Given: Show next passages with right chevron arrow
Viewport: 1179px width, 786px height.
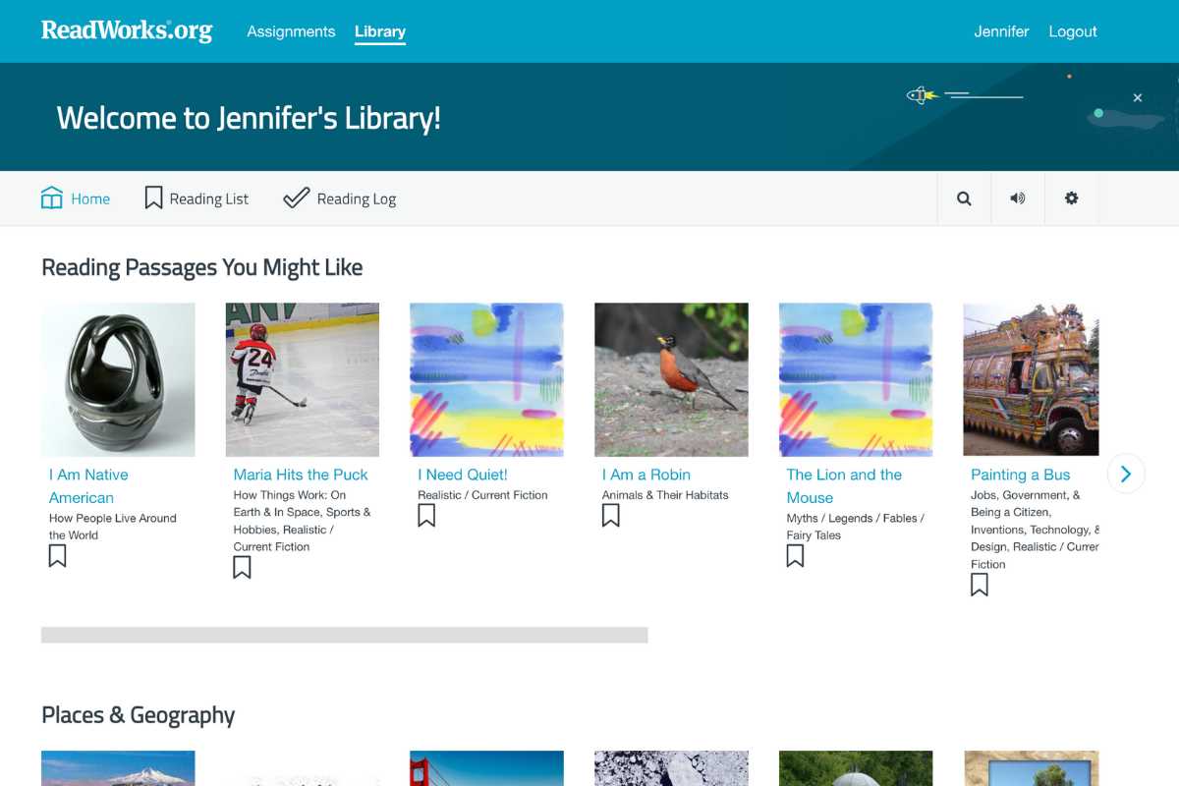Looking at the screenshot, I should pyautogui.click(x=1126, y=475).
